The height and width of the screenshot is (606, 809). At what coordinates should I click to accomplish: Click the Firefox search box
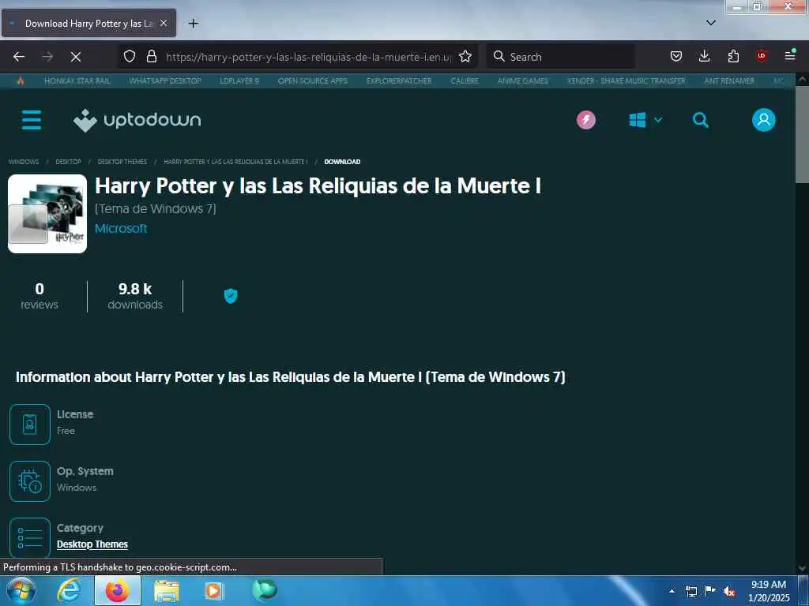tap(560, 57)
